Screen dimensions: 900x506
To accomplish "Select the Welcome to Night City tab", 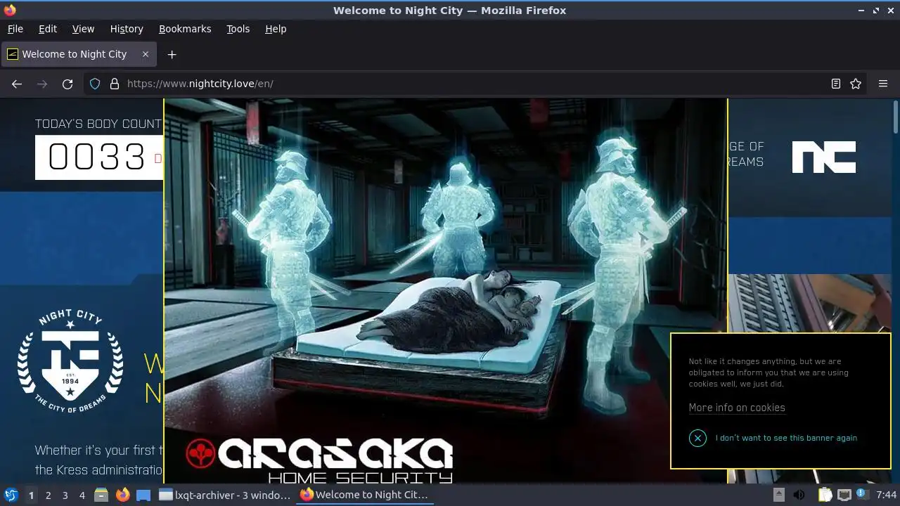I will pyautogui.click(x=79, y=54).
